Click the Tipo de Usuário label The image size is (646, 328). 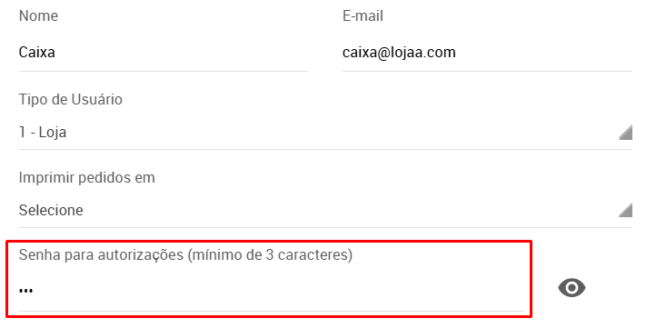71,99
